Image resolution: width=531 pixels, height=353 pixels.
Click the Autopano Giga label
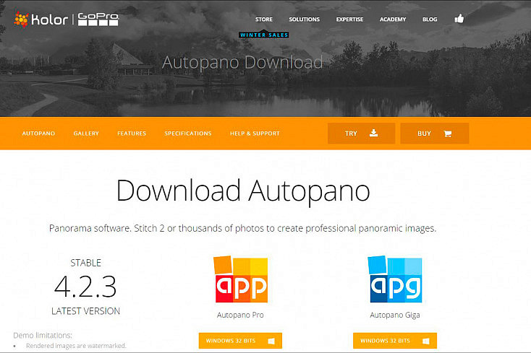pyautogui.click(x=395, y=315)
